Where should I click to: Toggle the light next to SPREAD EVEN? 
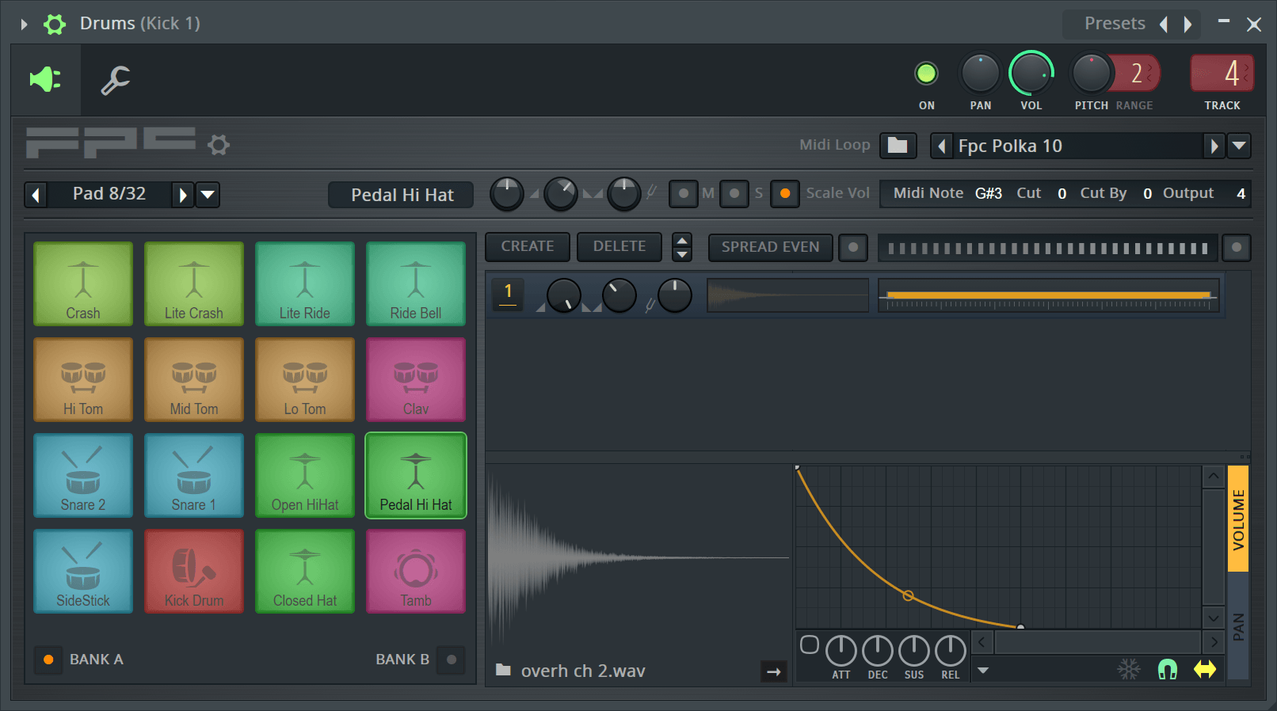click(853, 247)
